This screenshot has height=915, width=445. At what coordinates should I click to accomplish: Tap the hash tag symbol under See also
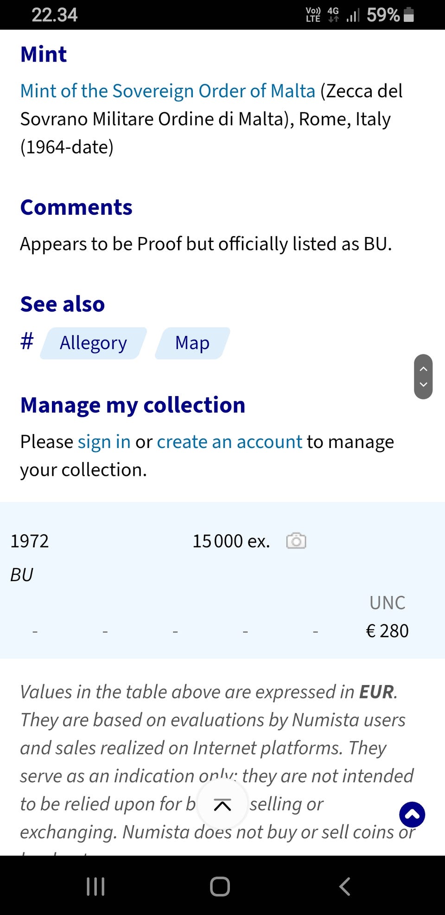coord(27,342)
